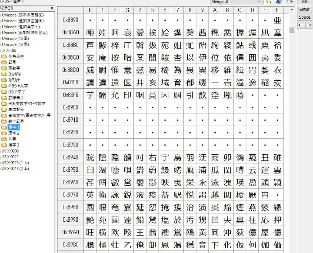Click the left arrow cursor button
The image size is (313, 253).
pyautogui.click(x=301, y=25)
